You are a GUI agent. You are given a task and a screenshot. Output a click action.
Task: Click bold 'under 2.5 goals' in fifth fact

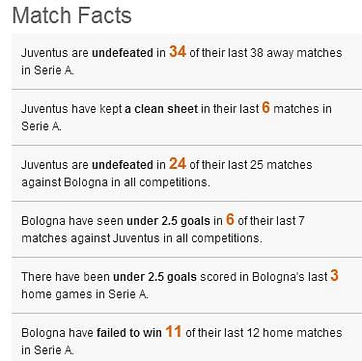tap(154, 277)
